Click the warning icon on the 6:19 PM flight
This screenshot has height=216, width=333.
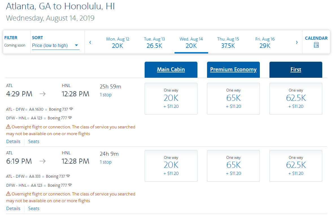coord(8,194)
